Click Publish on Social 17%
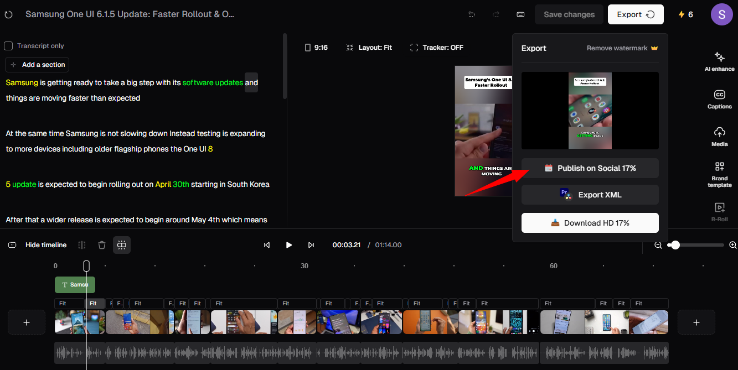 point(590,168)
